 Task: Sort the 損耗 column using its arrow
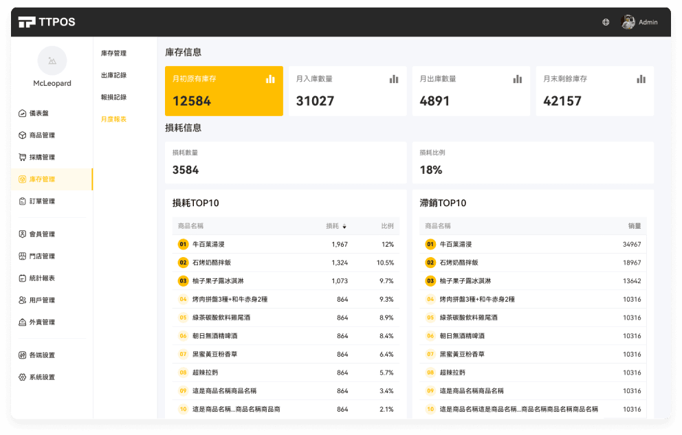tap(344, 226)
